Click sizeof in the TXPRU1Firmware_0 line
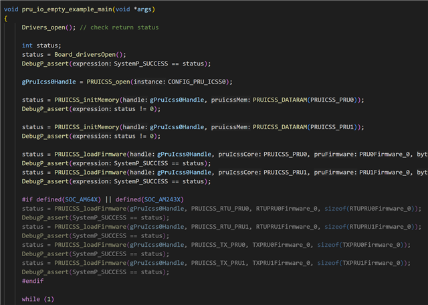This screenshot has height=305, width=428. (328, 263)
